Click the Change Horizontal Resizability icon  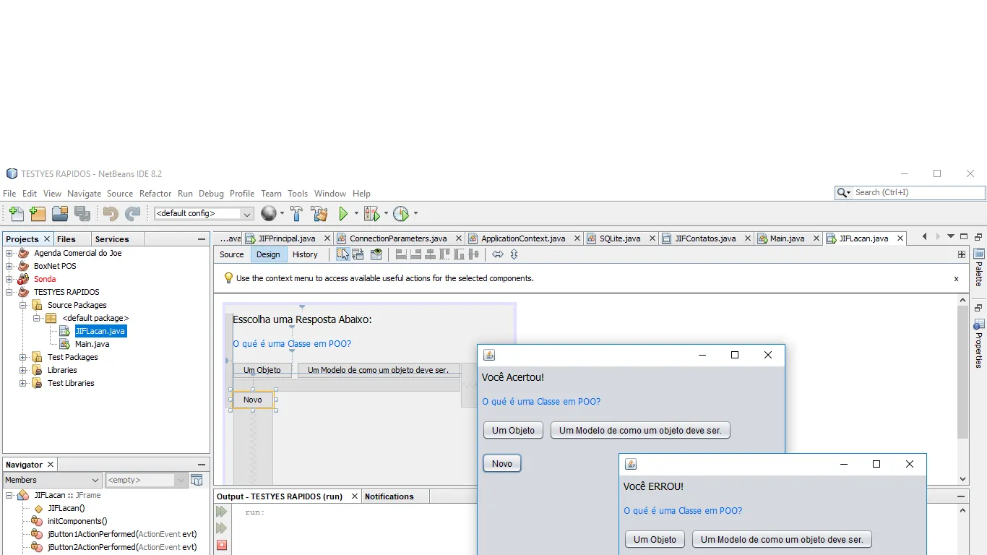coord(498,254)
